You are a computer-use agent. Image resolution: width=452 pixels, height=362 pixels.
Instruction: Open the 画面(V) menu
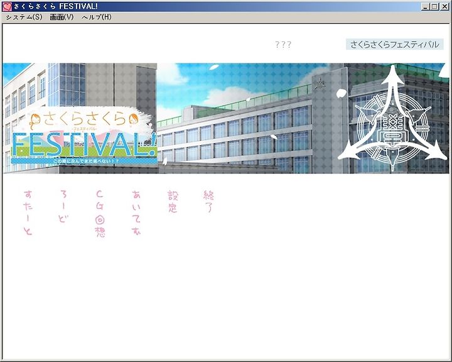62,17
